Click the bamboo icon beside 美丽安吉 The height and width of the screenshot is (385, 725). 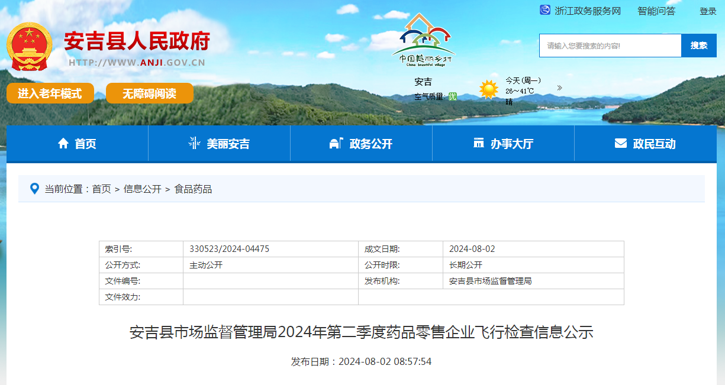point(194,143)
